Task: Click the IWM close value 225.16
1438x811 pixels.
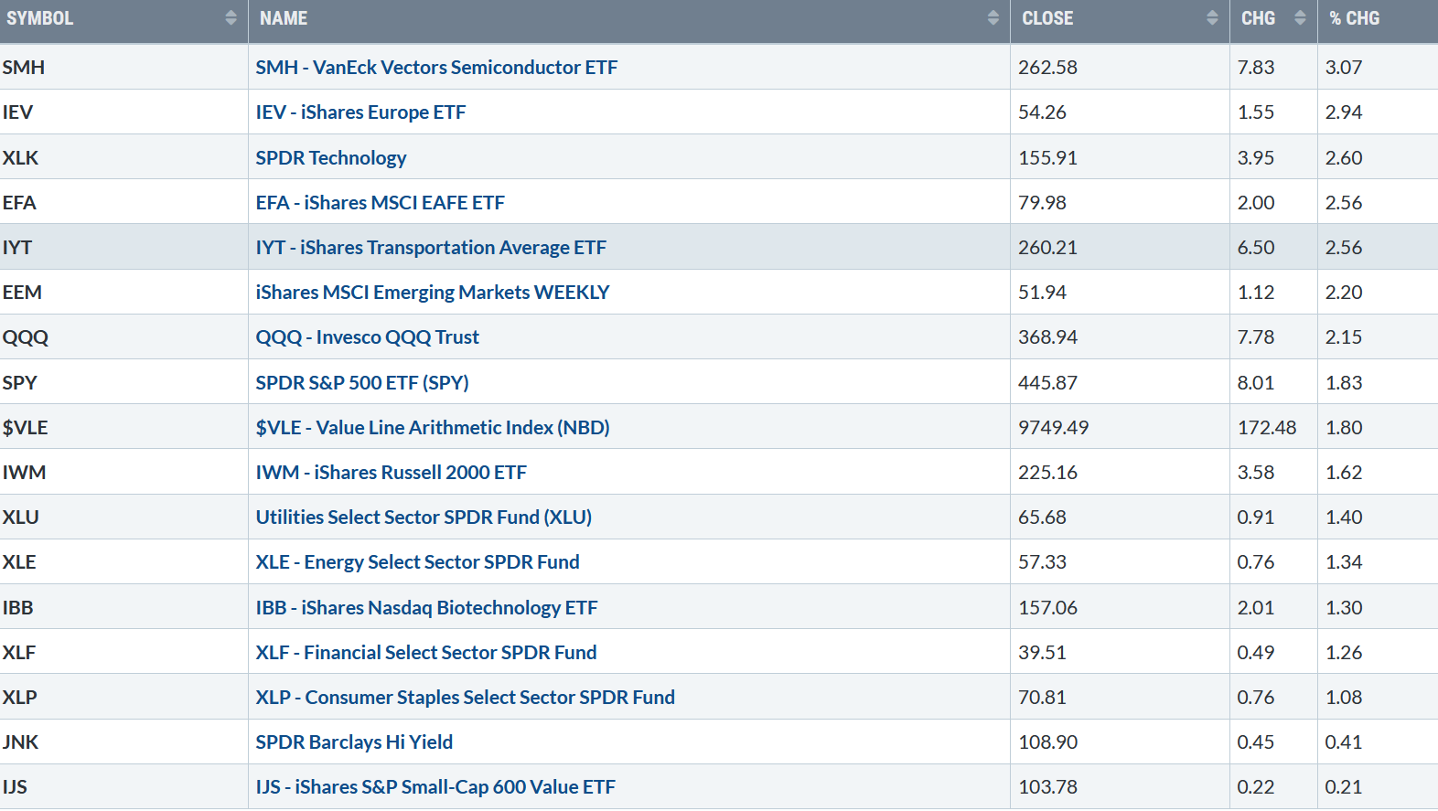Action: [1048, 473]
